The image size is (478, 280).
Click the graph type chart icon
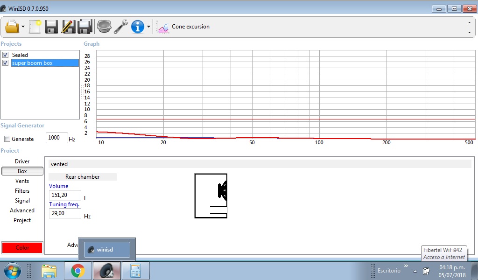click(x=163, y=28)
